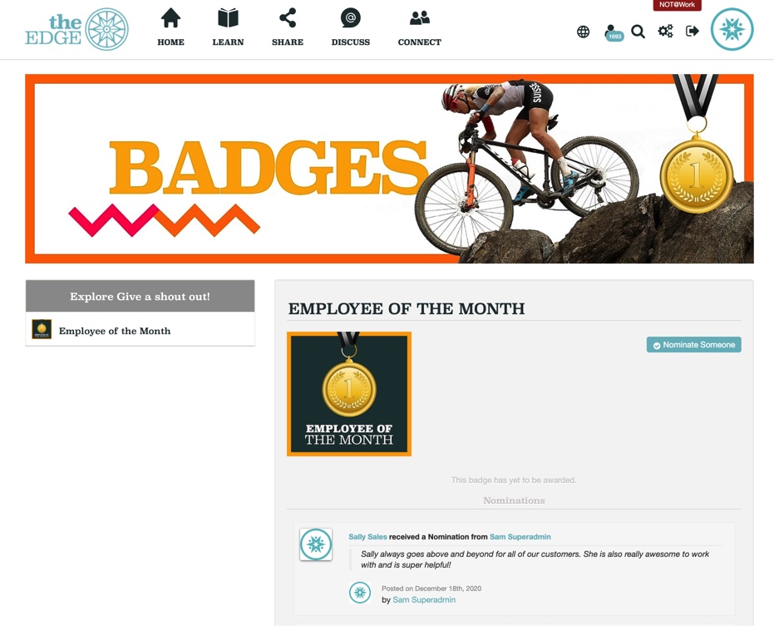Select the Share icon in navigation

(x=288, y=18)
